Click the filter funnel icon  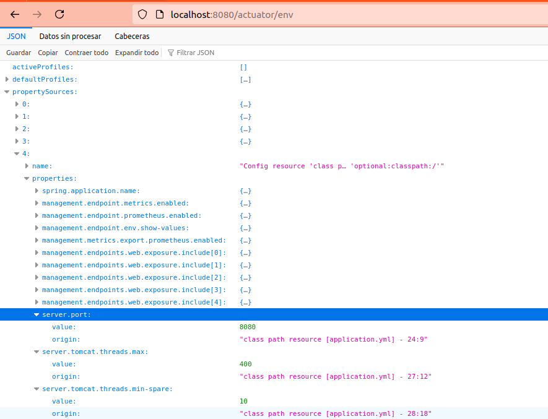pyautogui.click(x=170, y=53)
